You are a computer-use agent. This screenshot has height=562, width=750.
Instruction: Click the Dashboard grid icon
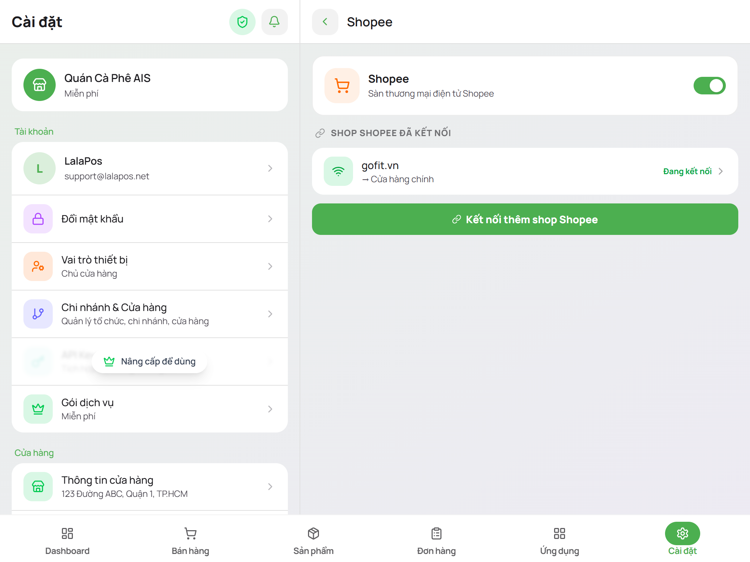[67, 533]
